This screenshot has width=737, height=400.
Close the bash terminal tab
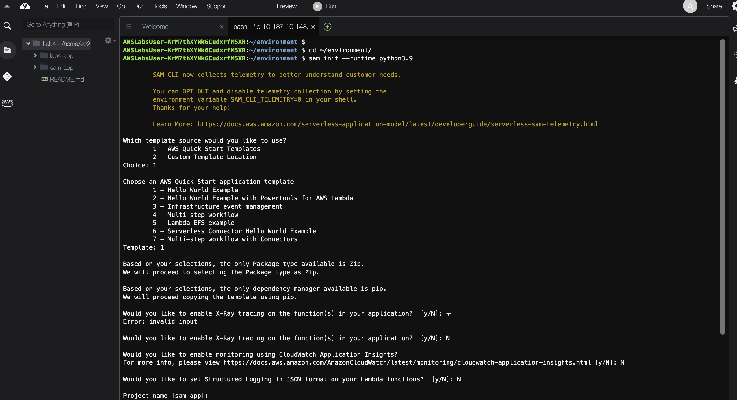pyautogui.click(x=313, y=27)
